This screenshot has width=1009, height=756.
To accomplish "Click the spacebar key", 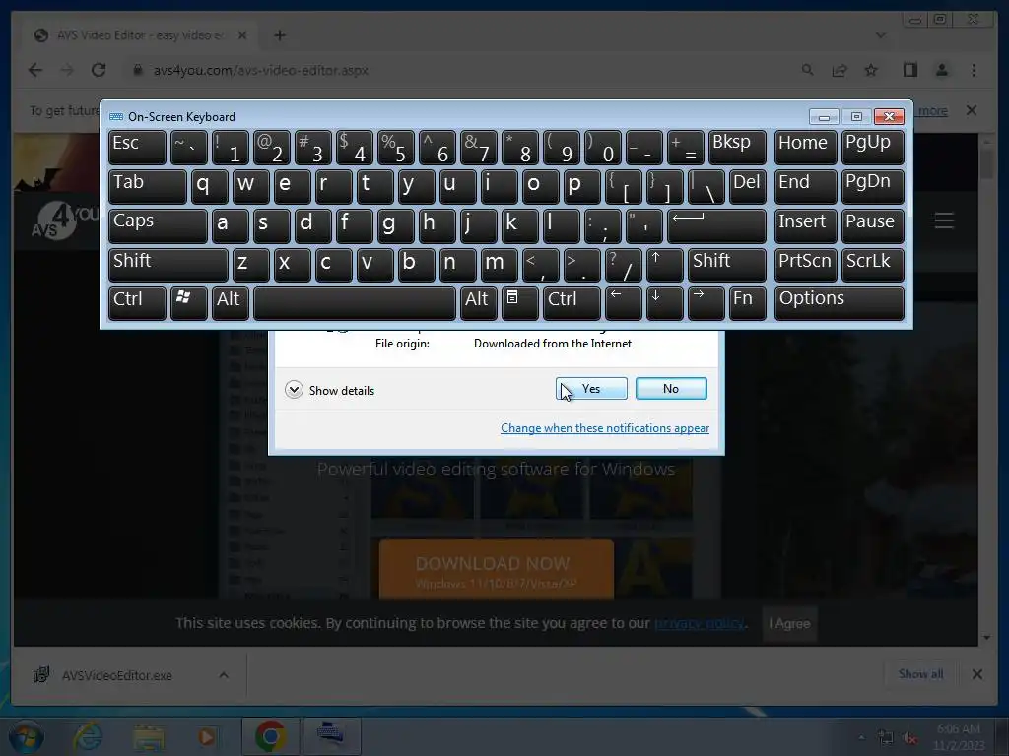I will (x=355, y=303).
